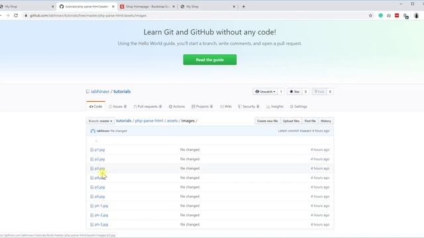424x238 pixels.
Task: Click the green Grammarly extension icon
Action: (x=380, y=16)
